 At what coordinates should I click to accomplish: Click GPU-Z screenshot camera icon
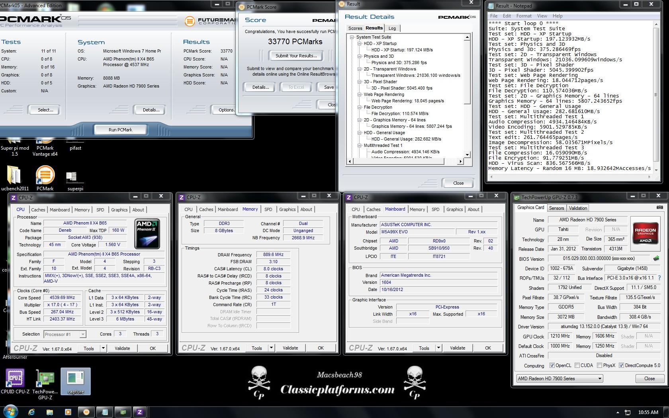660,208
